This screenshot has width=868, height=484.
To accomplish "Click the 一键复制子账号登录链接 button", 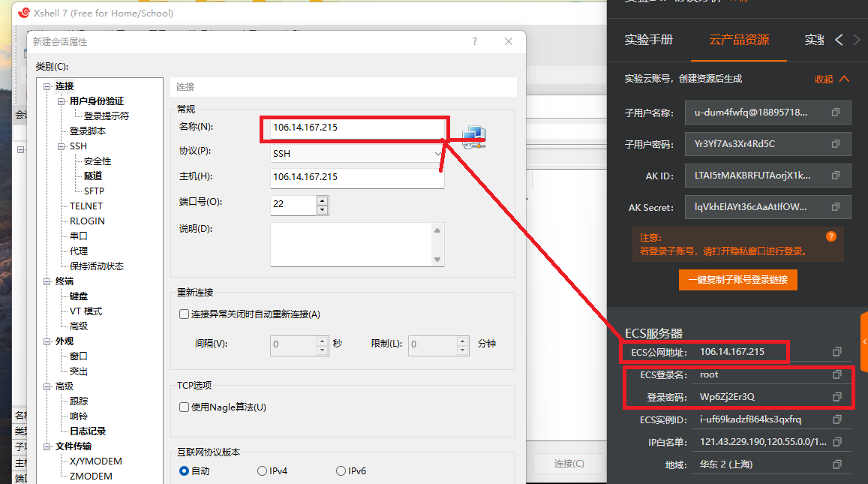I will [738, 280].
